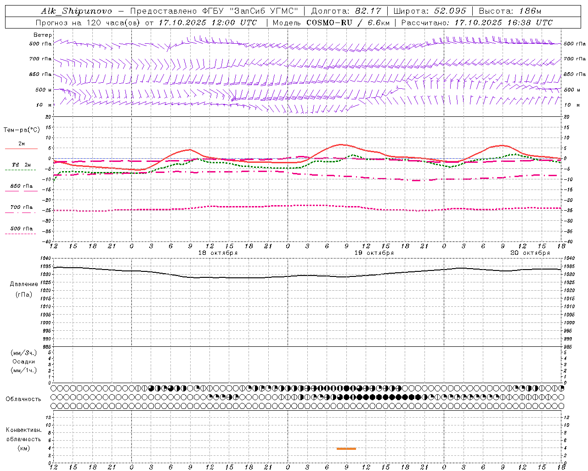Click the Давление pressure panel label

(x=24, y=284)
